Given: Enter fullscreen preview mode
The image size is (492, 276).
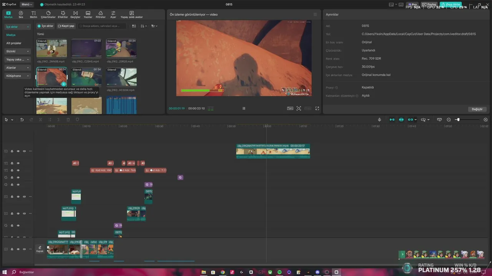Looking at the screenshot, I should point(317,108).
